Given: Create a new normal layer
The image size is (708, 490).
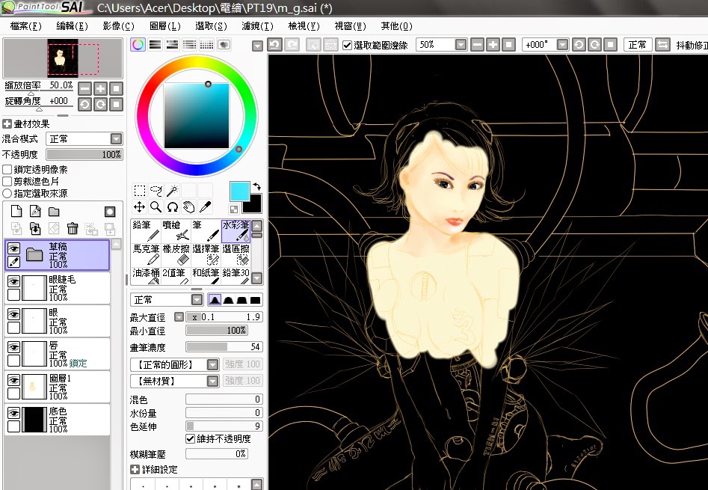Looking at the screenshot, I should (16, 212).
